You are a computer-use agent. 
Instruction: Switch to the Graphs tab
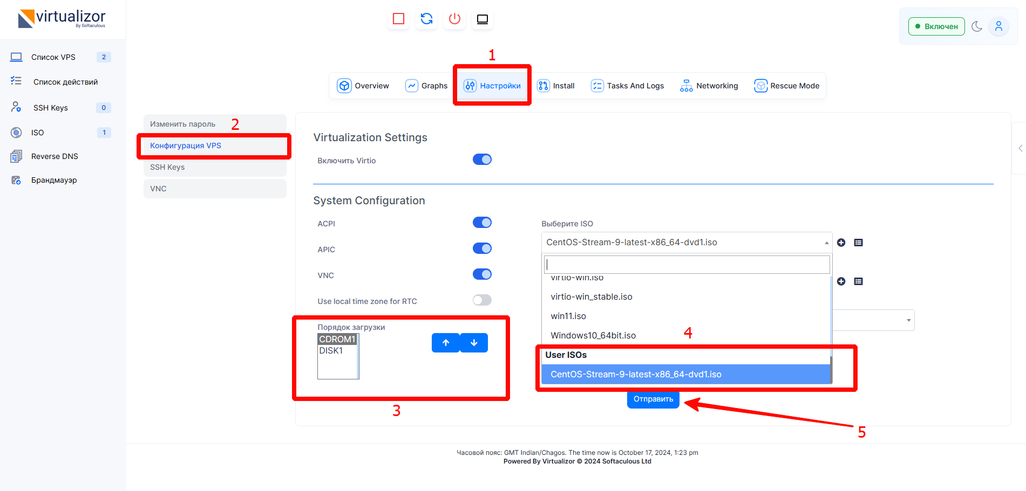pyautogui.click(x=426, y=86)
